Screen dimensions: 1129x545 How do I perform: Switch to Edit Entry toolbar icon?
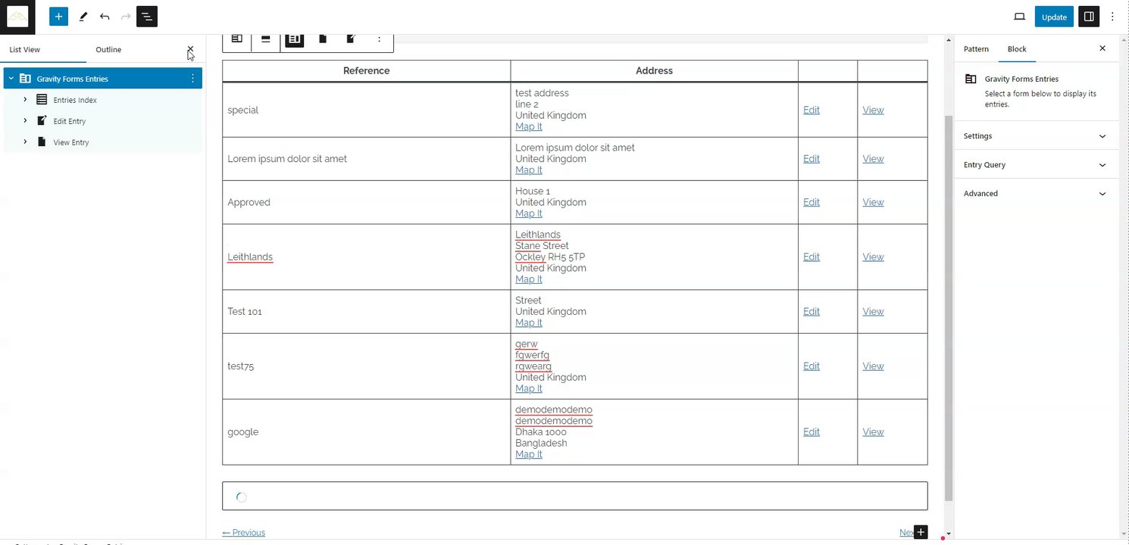tap(351, 39)
